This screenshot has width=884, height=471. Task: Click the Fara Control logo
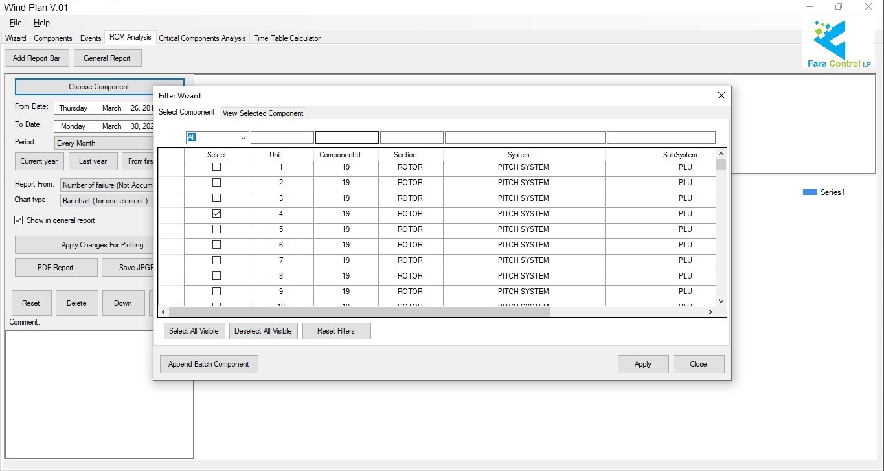point(838,44)
